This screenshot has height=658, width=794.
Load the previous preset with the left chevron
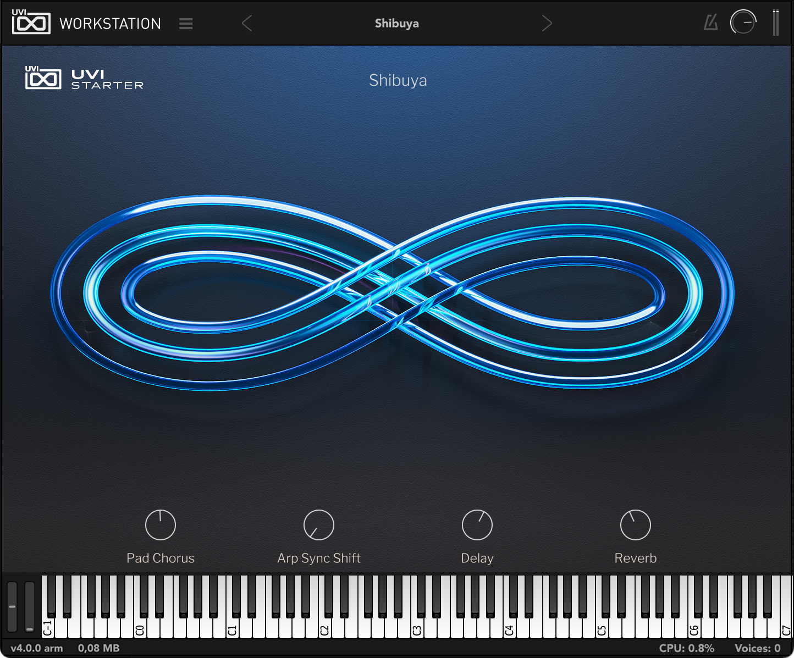[x=247, y=23]
